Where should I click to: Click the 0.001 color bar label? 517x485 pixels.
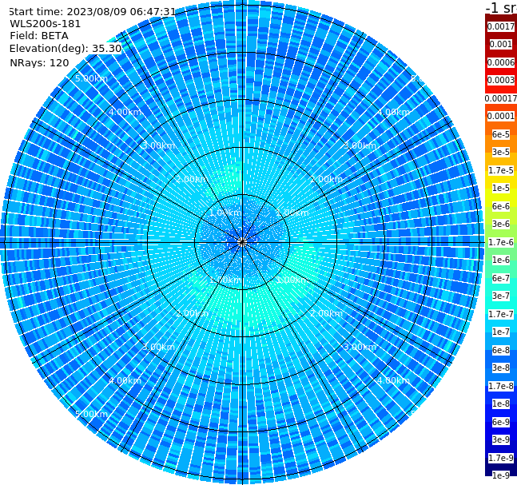click(x=501, y=44)
